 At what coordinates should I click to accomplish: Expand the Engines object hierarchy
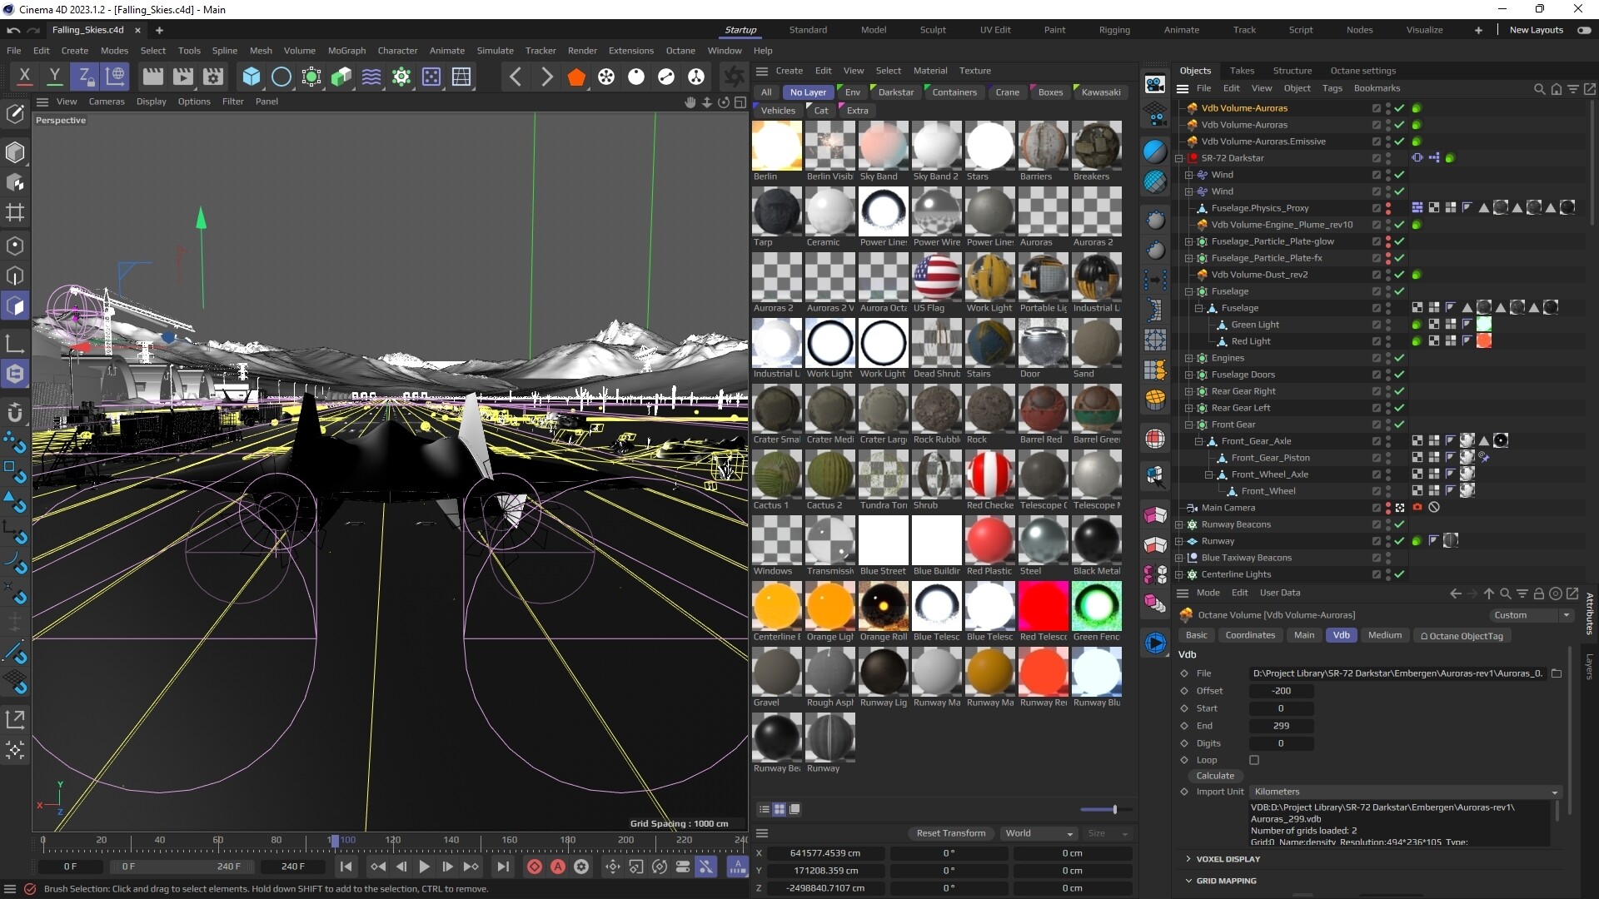1189,358
